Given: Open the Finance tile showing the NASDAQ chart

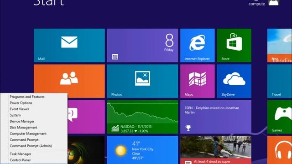Looking at the screenshot, I should [142, 117].
